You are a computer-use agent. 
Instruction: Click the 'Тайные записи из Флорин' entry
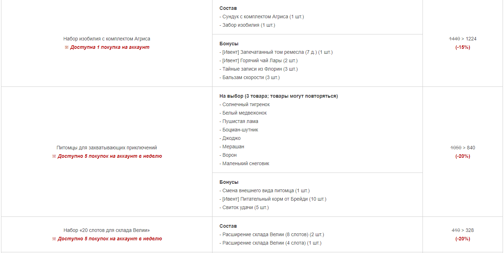[x=258, y=69]
